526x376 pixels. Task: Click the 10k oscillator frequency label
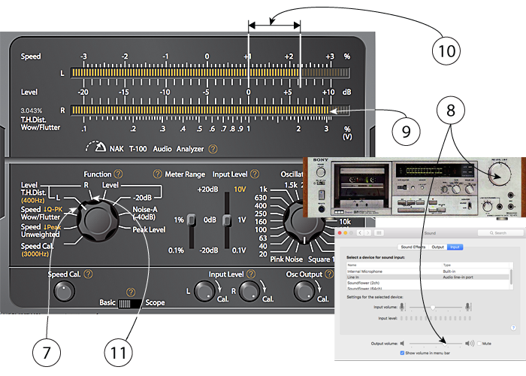345,222
